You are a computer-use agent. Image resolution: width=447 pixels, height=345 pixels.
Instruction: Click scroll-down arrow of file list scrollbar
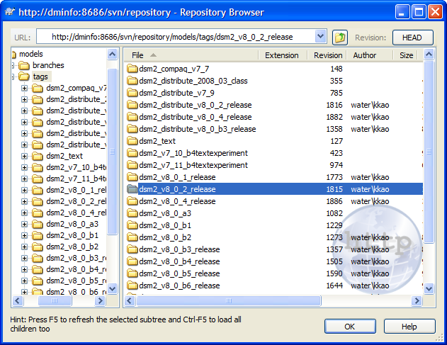click(429, 288)
